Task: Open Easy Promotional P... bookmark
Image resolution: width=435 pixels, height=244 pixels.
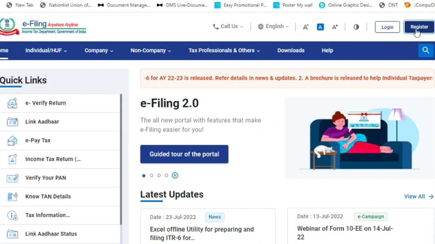Action: point(241,5)
